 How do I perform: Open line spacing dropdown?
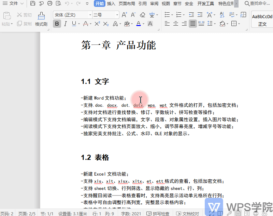tap(215, 24)
